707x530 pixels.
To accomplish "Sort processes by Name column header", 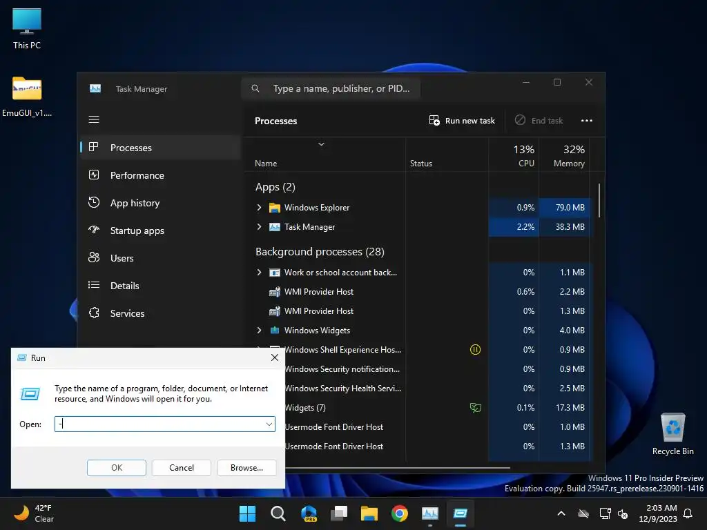I will (x=325, y=155).
